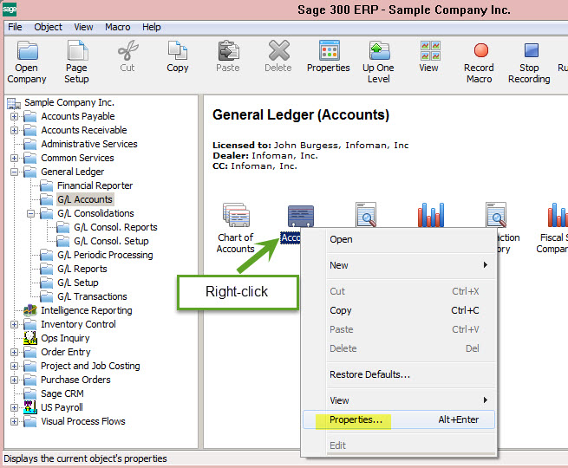Select Administrative Services in tree
Image resolution: width=568 pixels, height=468 pixels.
point(89,144)
